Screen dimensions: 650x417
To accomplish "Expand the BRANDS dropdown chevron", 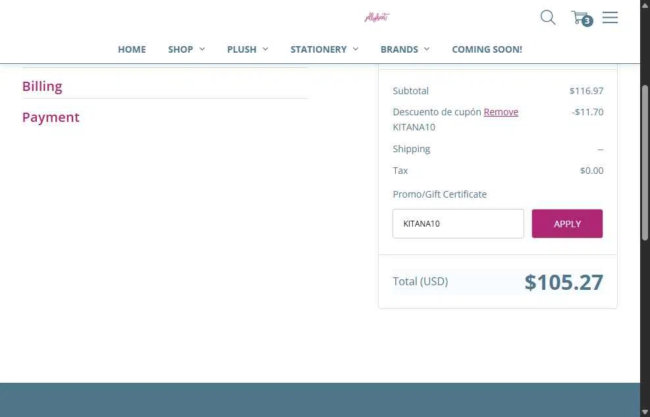I will (427, 49).
